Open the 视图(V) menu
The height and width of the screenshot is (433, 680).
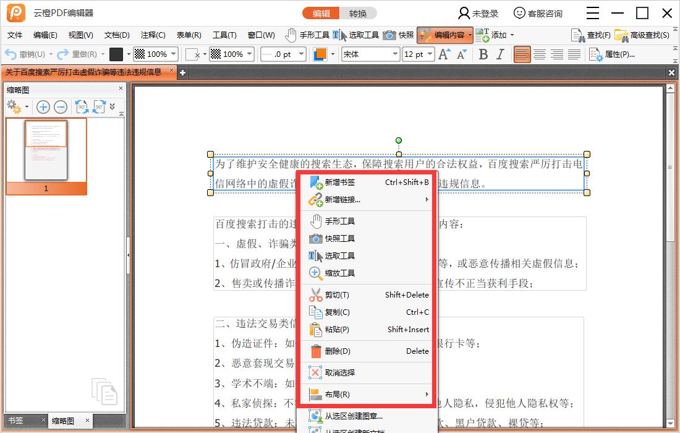[80, 35]
